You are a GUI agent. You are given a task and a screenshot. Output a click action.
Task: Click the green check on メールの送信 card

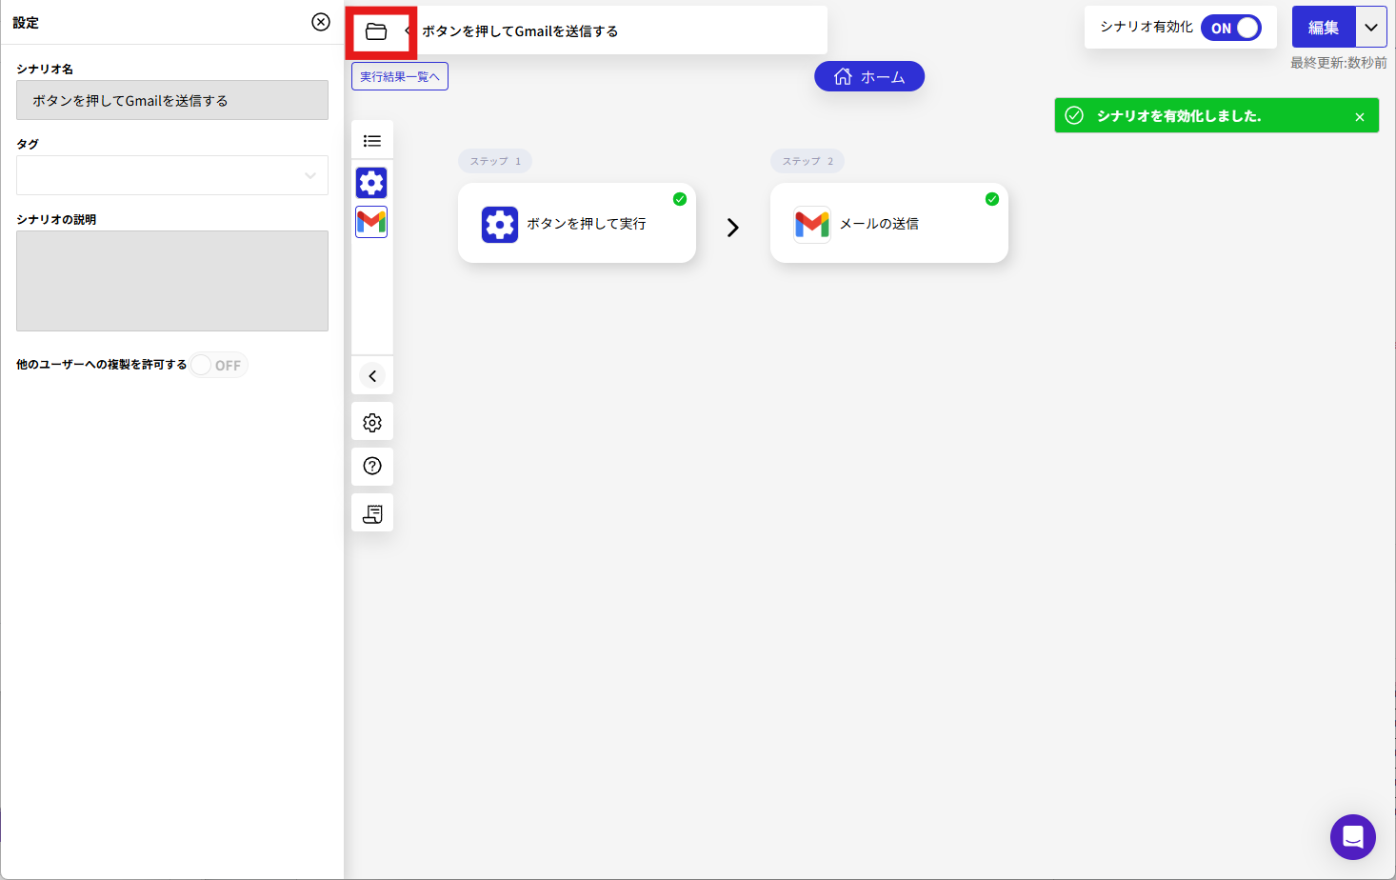[x=992, y=199]
